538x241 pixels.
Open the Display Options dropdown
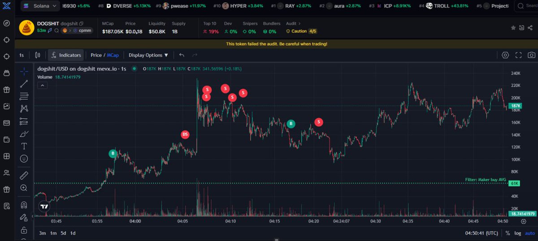click(x=148, y=55)
